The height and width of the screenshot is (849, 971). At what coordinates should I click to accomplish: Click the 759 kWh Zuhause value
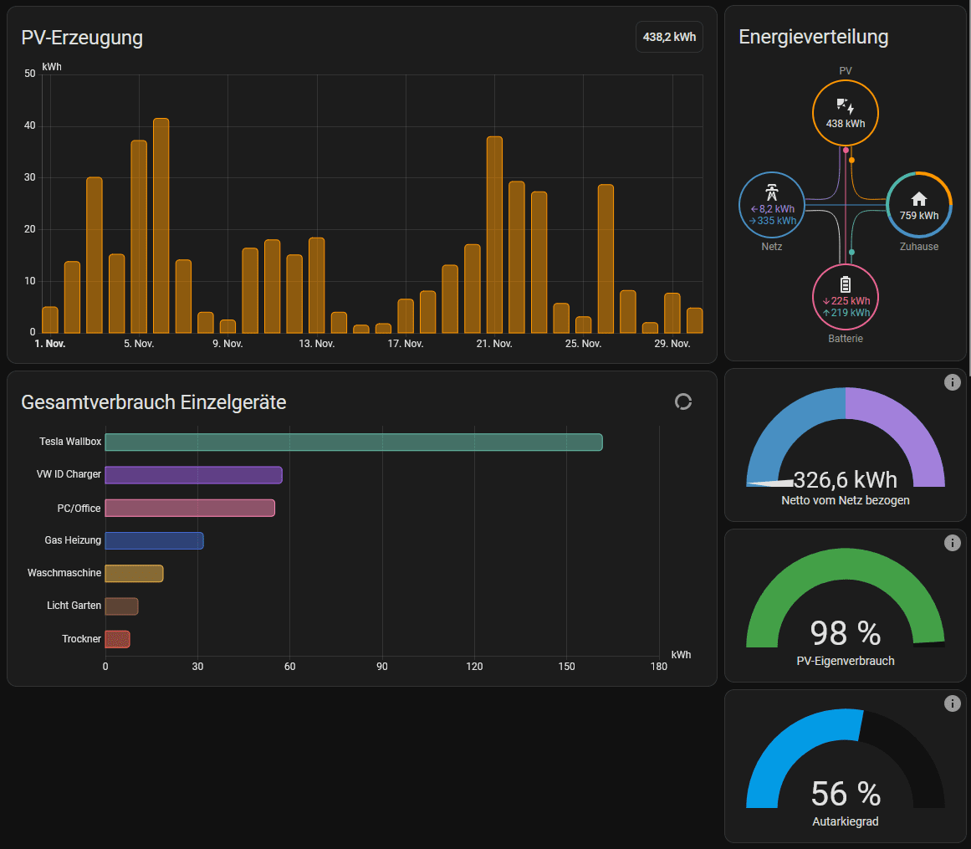tap(919, 216)
